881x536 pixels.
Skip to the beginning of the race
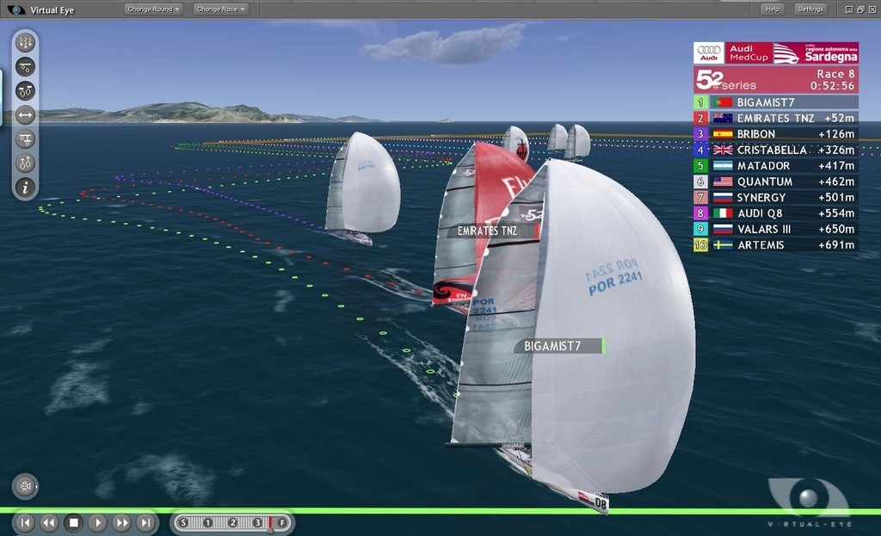coord(25,523)
